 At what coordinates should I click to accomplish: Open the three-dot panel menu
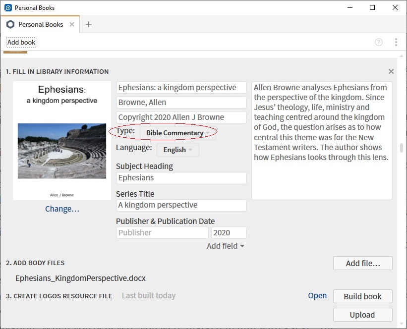(x=396, y=42)
